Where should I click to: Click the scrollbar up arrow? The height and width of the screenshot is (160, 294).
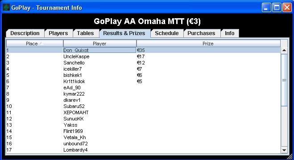coord(284,50)
